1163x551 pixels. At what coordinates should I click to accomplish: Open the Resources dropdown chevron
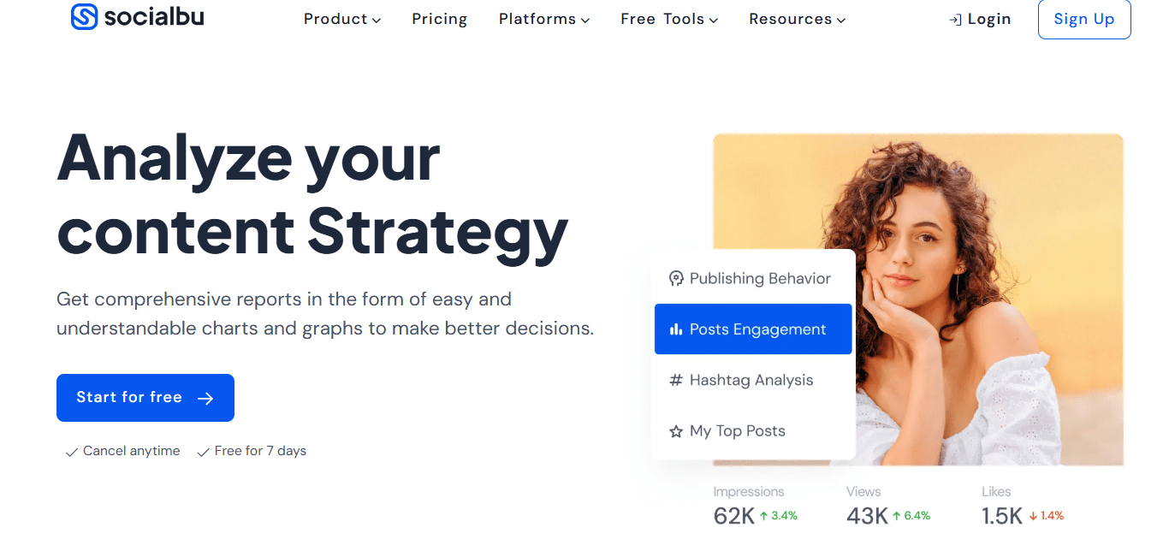coord(841,20)
